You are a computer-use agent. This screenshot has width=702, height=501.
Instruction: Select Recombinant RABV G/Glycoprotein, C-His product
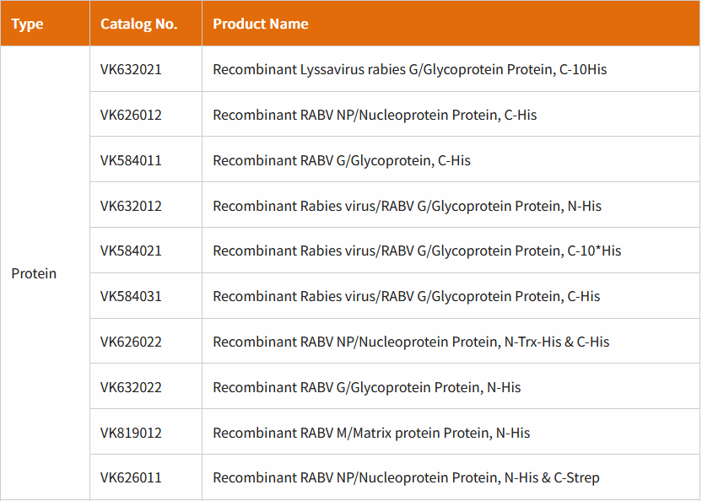click(342, 161)
